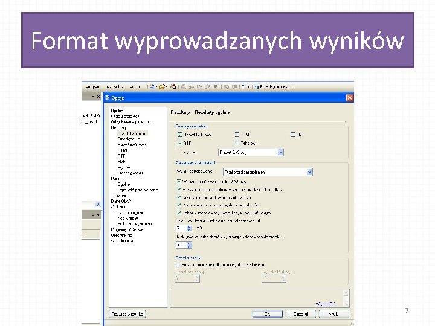This screenshot has height=326, width=435.
Task: Toggle the Tekstowy format checkbox
Action: tap(237, 143)
